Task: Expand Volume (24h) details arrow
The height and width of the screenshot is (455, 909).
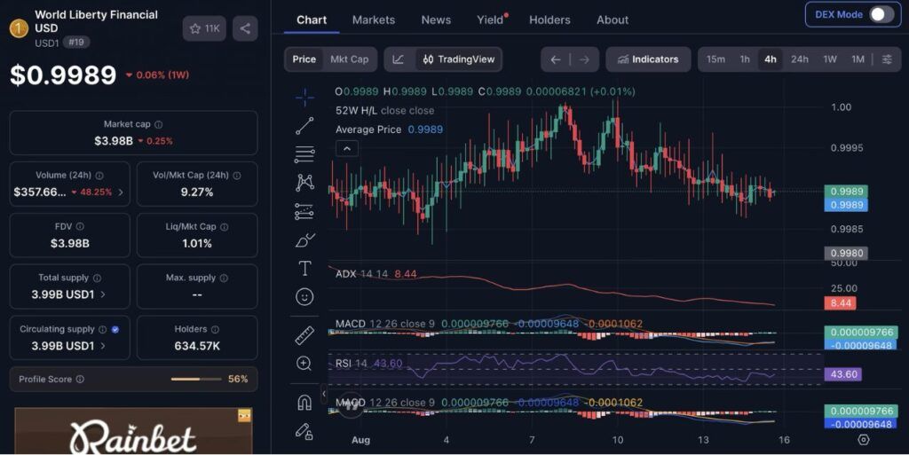Action: coord(121,192)
